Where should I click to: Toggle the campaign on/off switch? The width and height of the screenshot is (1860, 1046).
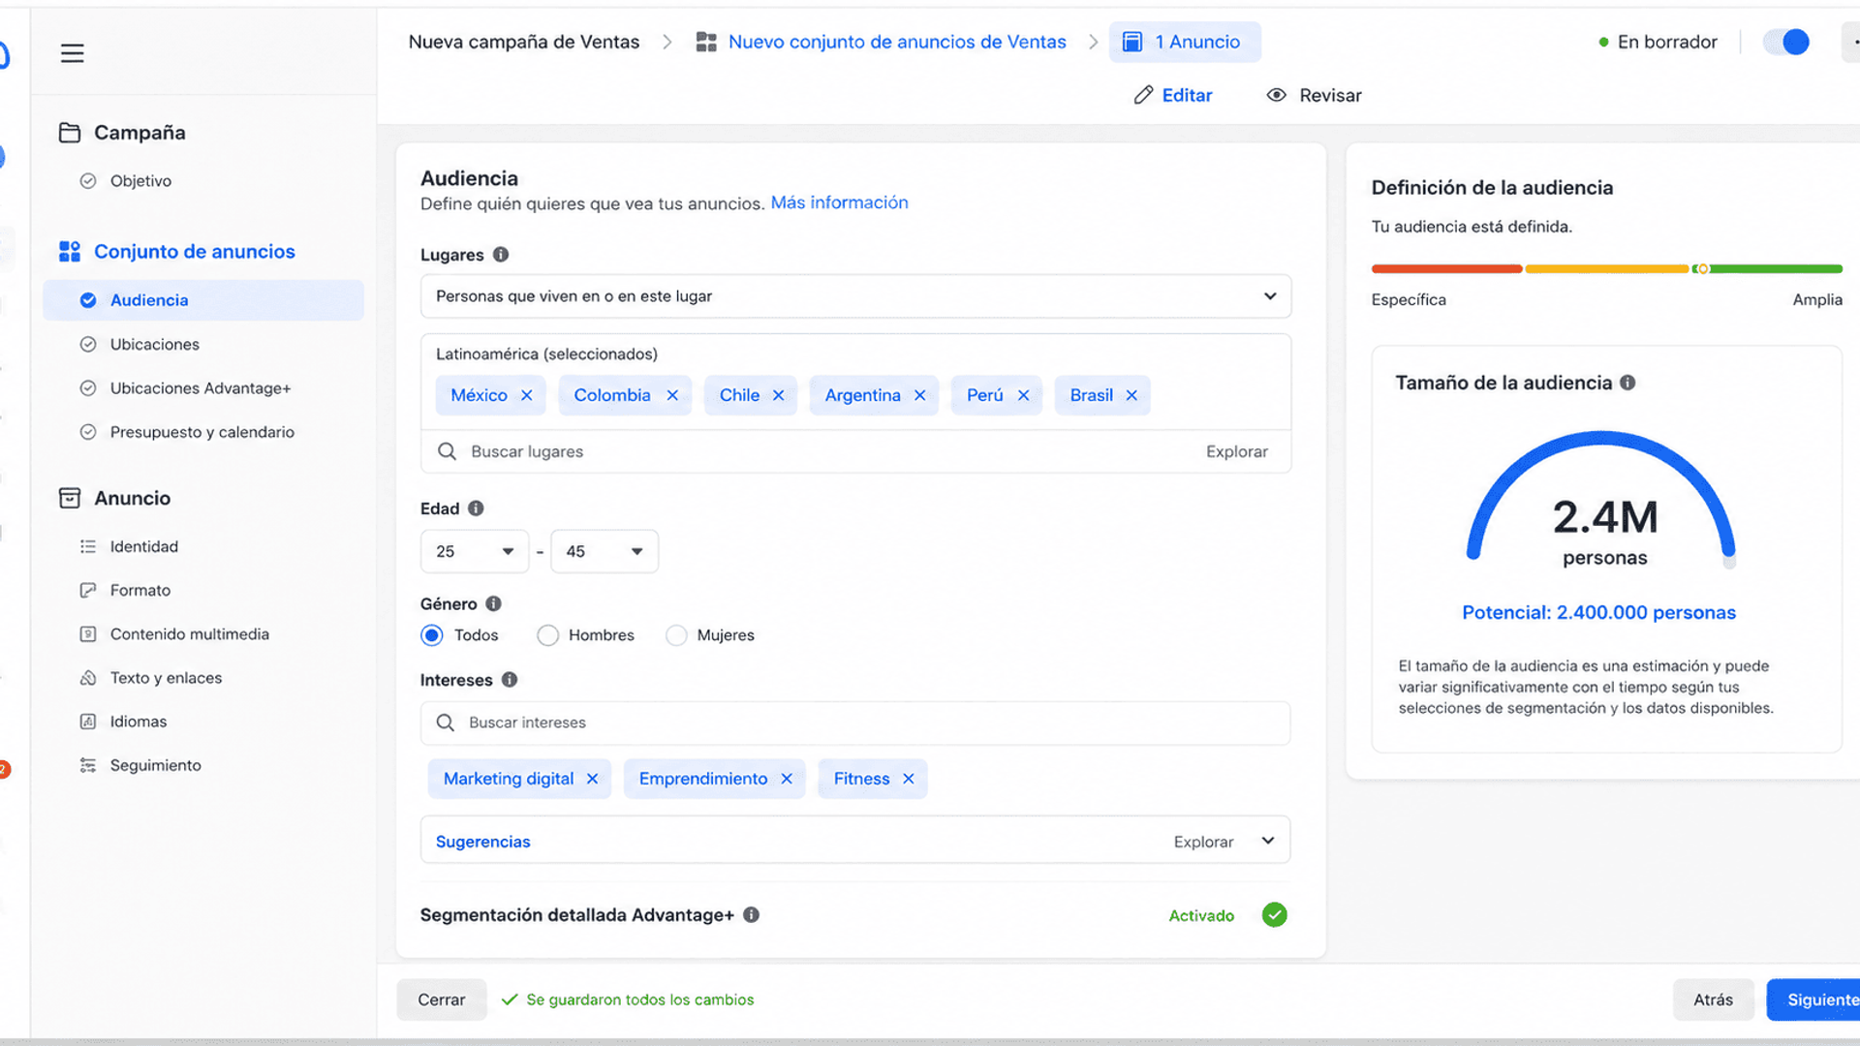1786,42
